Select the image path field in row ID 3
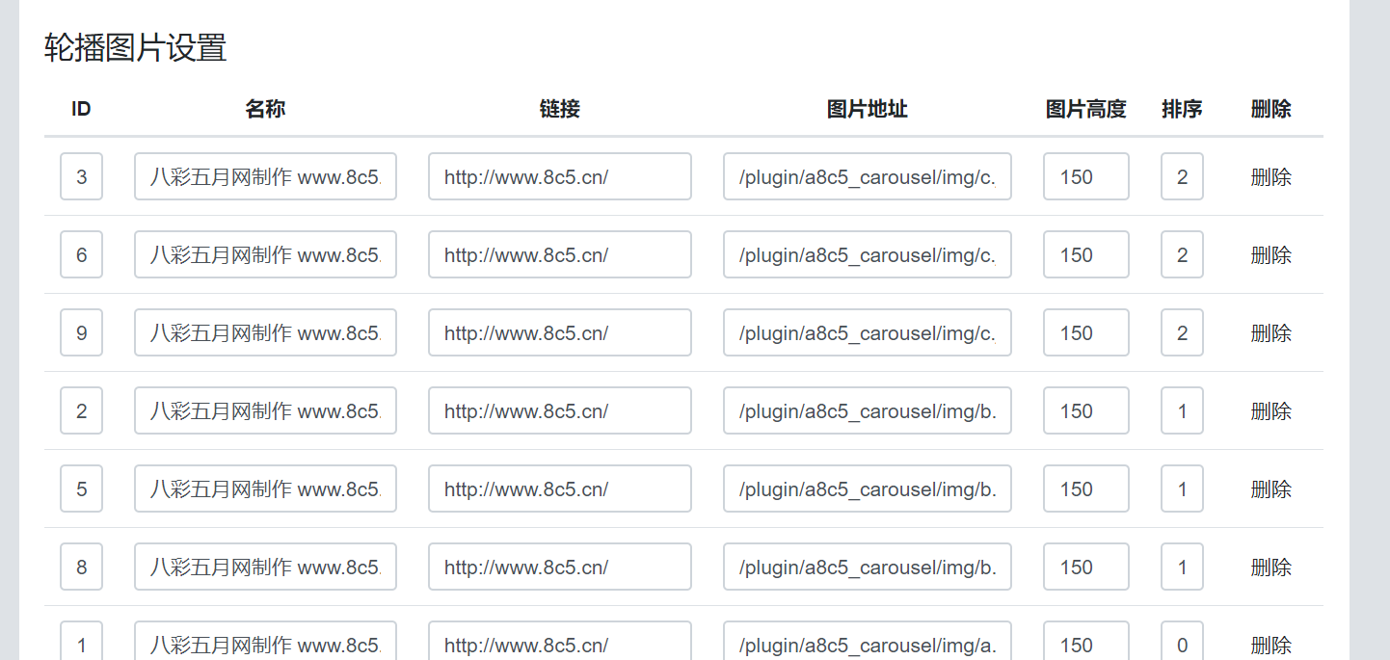The width and height of the screenshot is (1390, 660). (868, 176)
